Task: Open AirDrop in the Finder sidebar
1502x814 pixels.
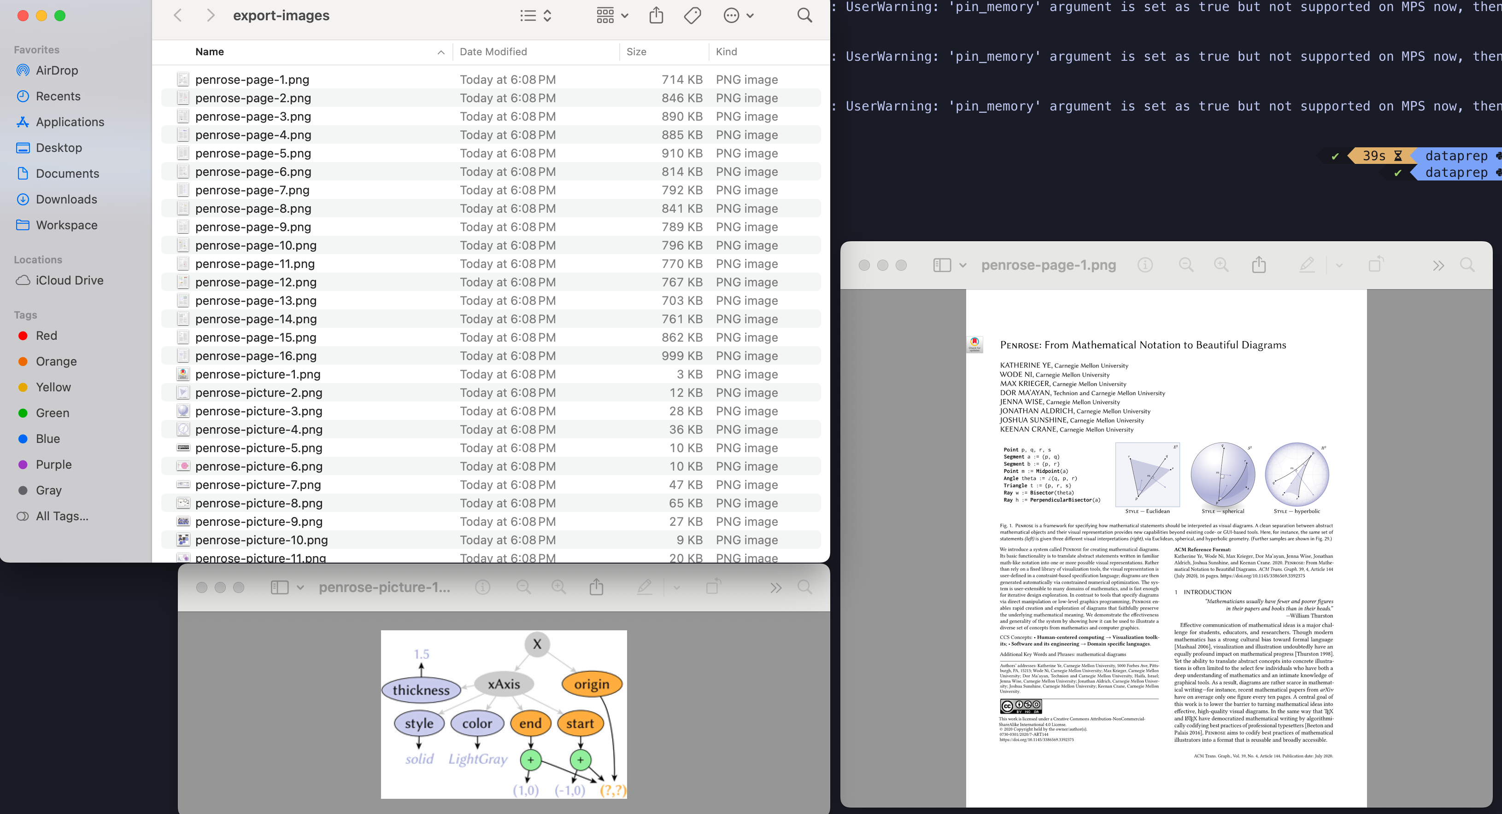Action: pyautogui.click(x=57, y=70)
